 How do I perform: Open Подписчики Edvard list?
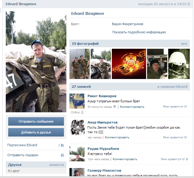pyautogui.click(x=22, y=145)
